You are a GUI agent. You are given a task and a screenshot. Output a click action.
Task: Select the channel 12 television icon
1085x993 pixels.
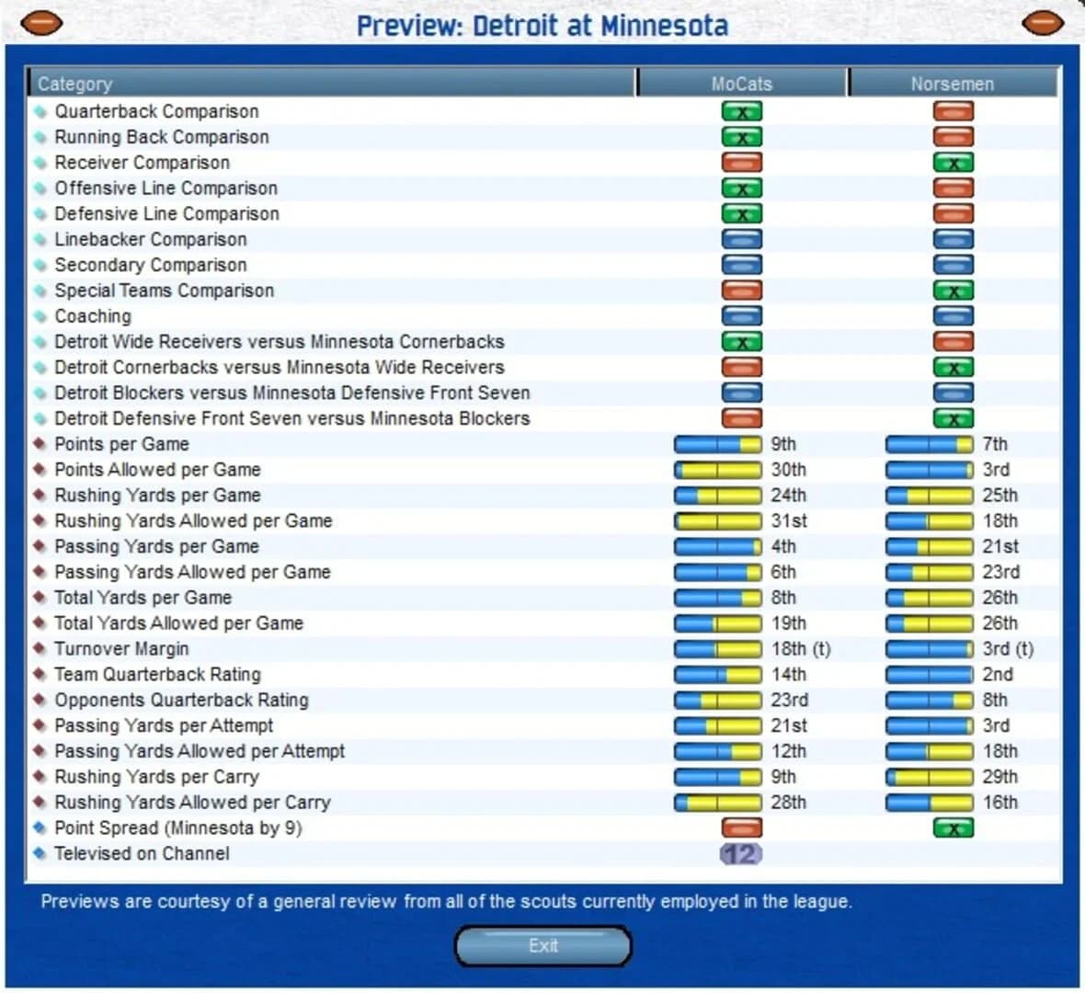742,853
